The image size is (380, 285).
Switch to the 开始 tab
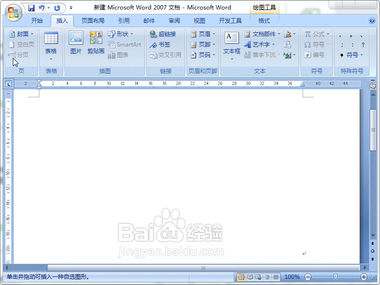coord(37,21)
